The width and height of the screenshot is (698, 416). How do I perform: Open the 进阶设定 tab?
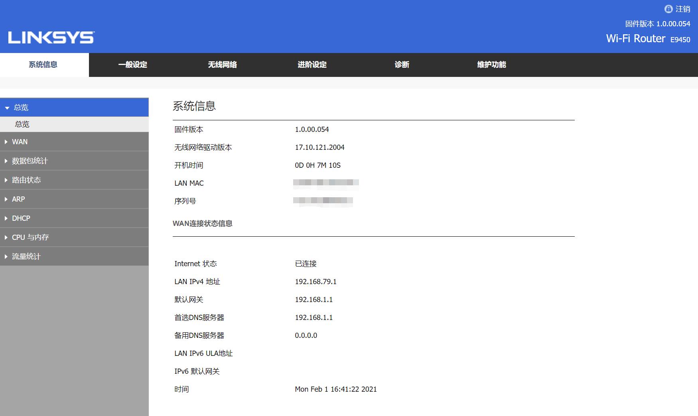[312, 65]
